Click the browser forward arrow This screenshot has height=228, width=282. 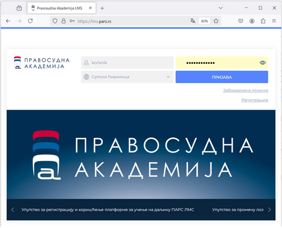click(x=19, y=21)
